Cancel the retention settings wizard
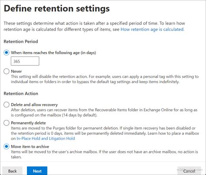The width and height of the screenshot is (206, 175). coord(189,171)
